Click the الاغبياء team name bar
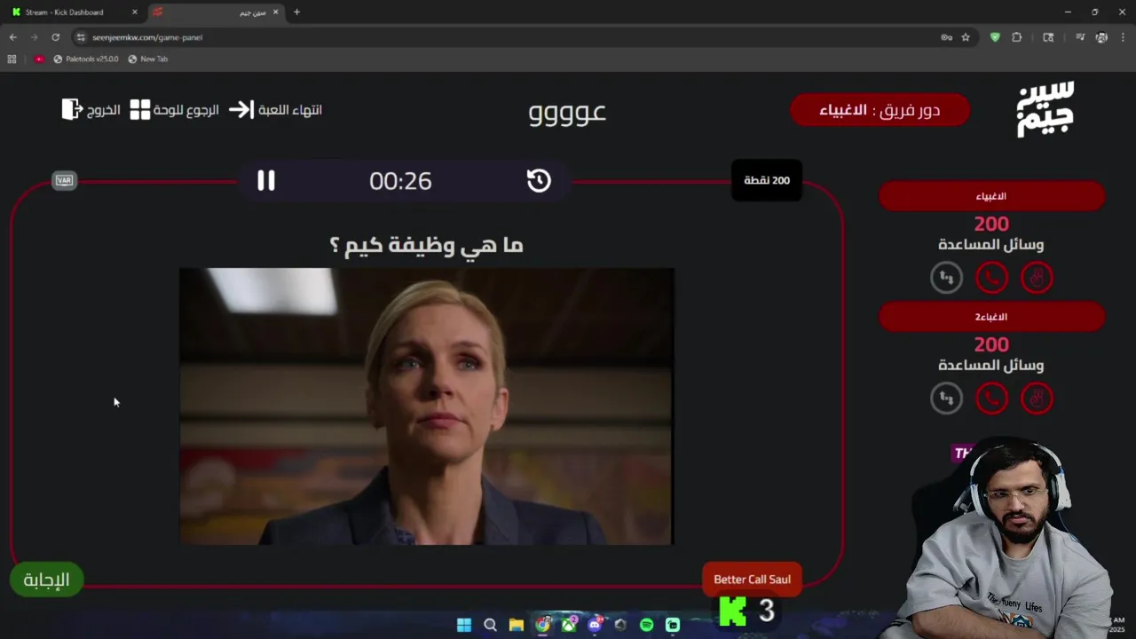The image size is (1136, 639). (991, 196)
